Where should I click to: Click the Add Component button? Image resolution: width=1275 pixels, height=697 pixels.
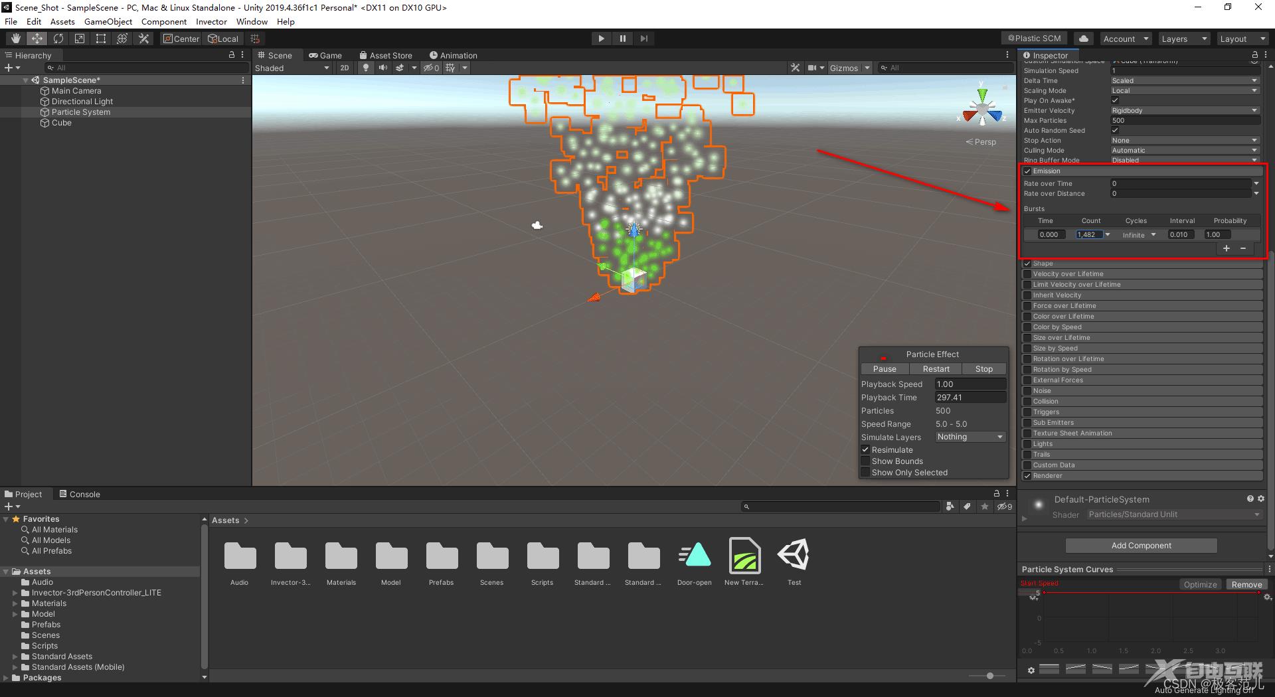tap(1141, 546)
